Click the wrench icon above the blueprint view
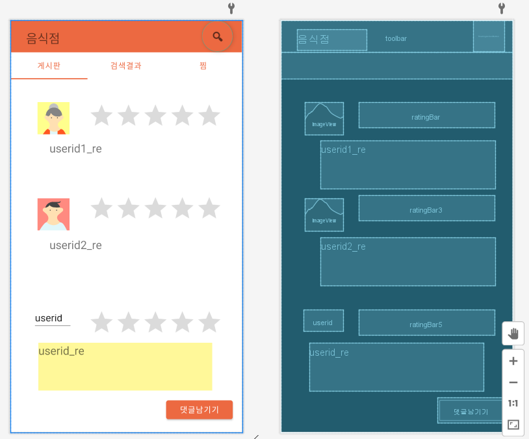 point(502,8)
